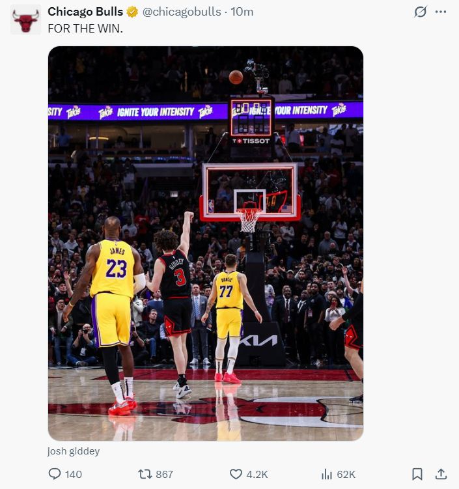Click the Grok explain-this-post icon
This screenshot has width=459, height=489.
(x=421, y=12)
